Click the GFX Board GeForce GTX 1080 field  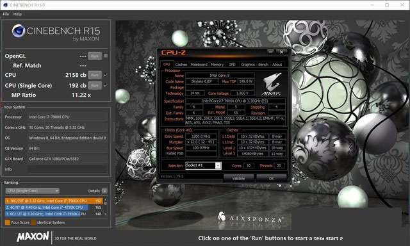(67, 159)
